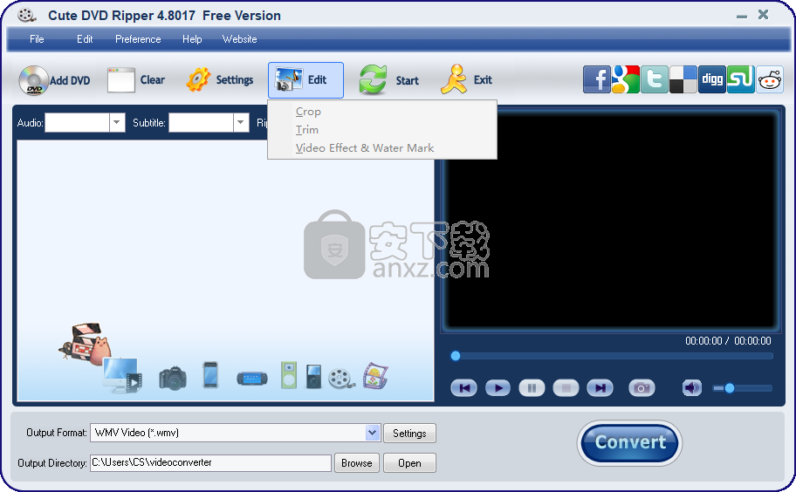Open the Subtitle dropdown list
The height and width of the screenshot is (492, 796).
241,122
